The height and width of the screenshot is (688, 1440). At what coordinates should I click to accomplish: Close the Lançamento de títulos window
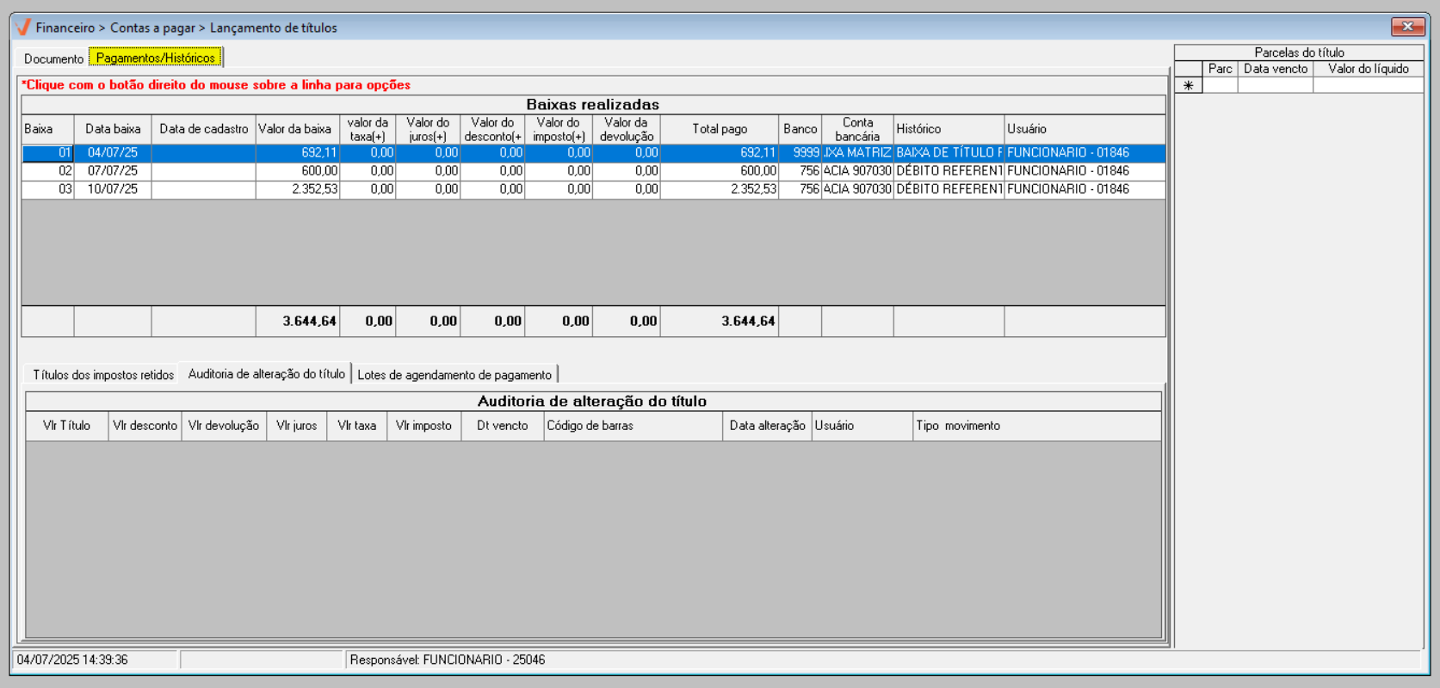point(1407,27)
